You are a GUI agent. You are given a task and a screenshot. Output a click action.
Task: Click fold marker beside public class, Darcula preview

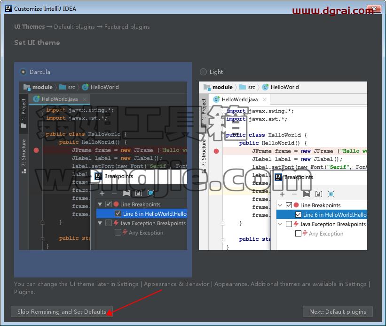pyautogui.click(x=42, y=134)
